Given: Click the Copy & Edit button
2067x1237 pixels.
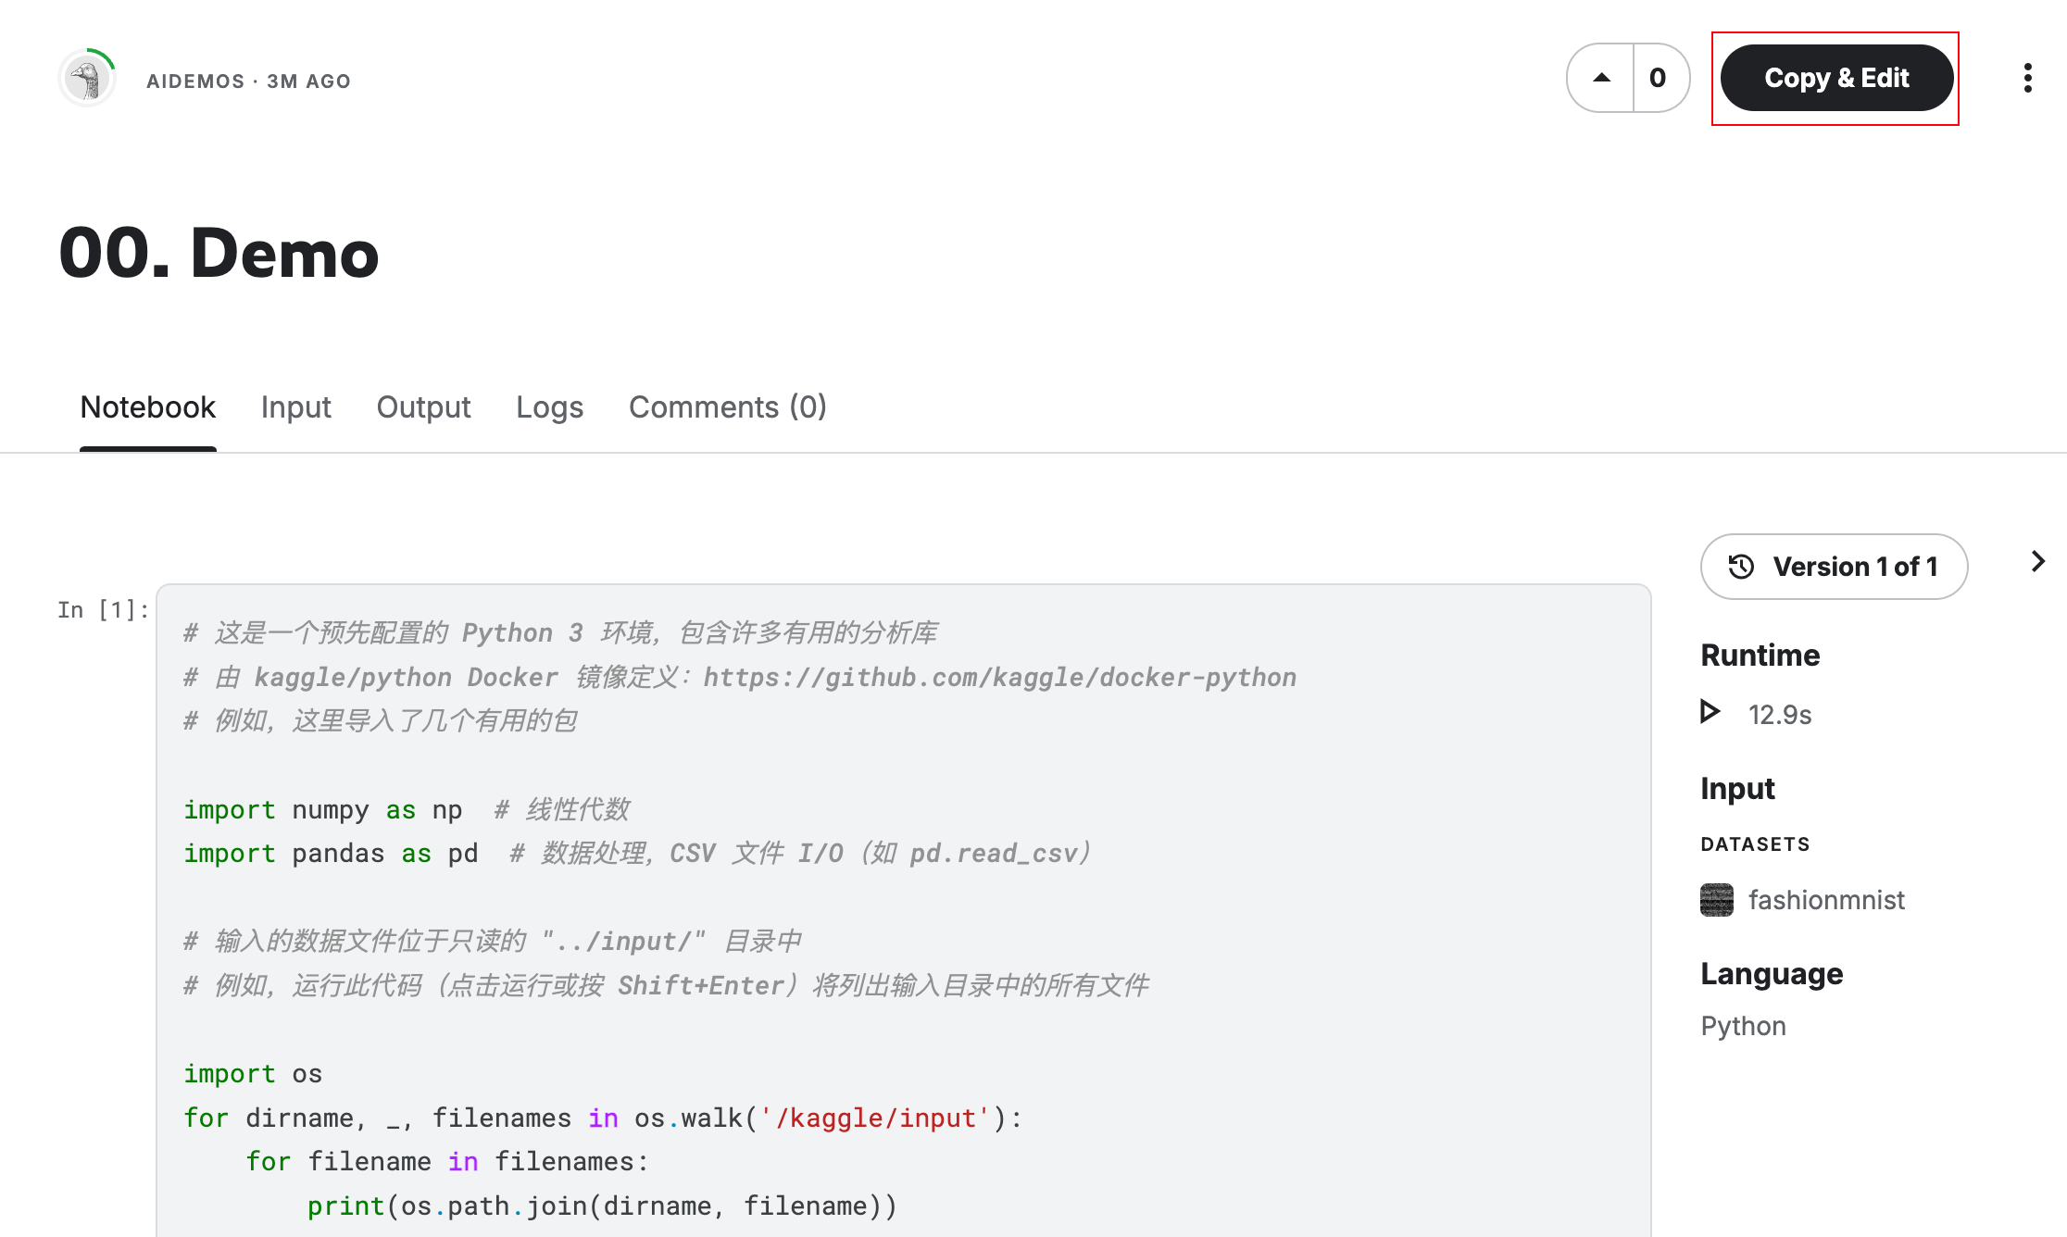Looking at the screenshot, I should (1836, 78).
